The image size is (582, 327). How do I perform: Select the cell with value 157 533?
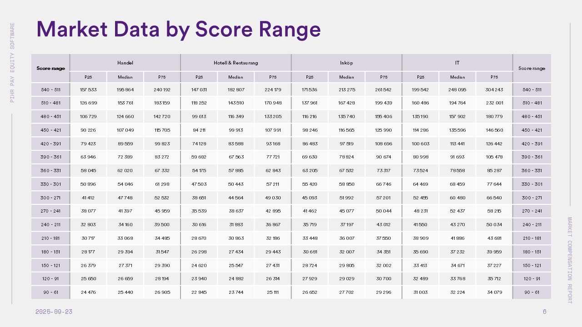pyautogui.click(x=88, y=89)
